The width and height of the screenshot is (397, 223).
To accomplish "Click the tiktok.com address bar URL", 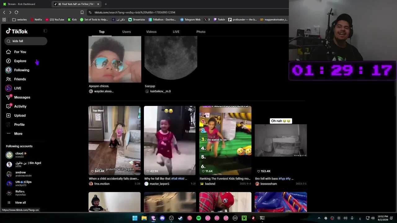I will tap(135, 12).
